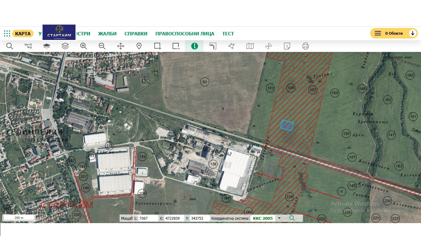Toggle the zoom-to-rectangle selection tool
421x236 pixels.
157,46
